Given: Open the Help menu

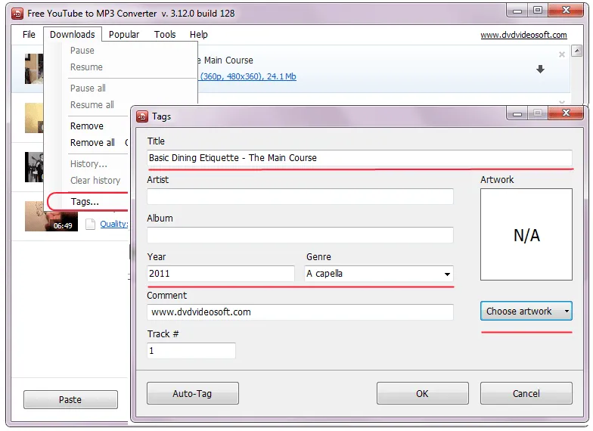Looking at the screenshot, I should 198,35.
